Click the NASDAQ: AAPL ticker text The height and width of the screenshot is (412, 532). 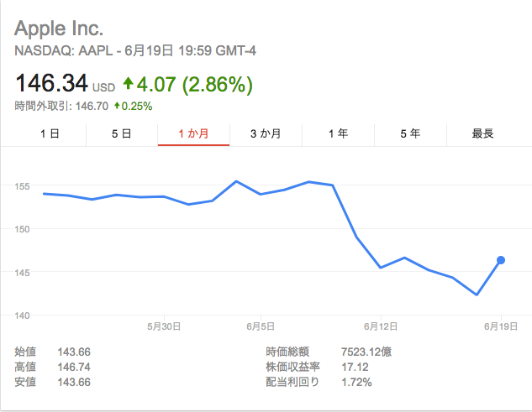coord(63,51)
